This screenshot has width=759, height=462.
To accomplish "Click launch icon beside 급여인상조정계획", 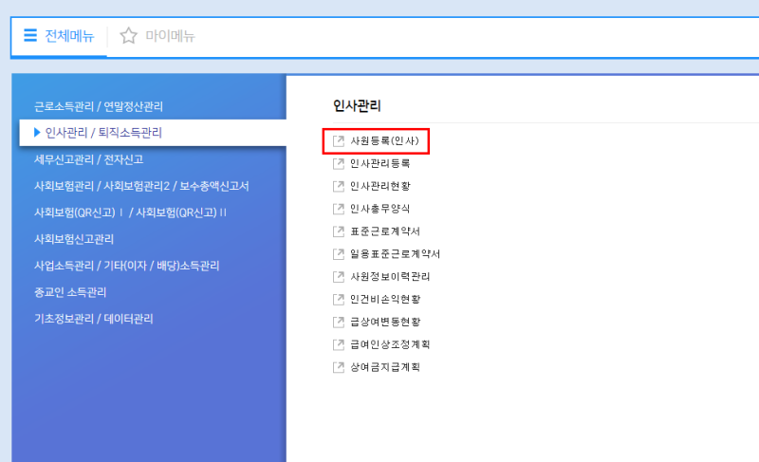I will point(339,344).
